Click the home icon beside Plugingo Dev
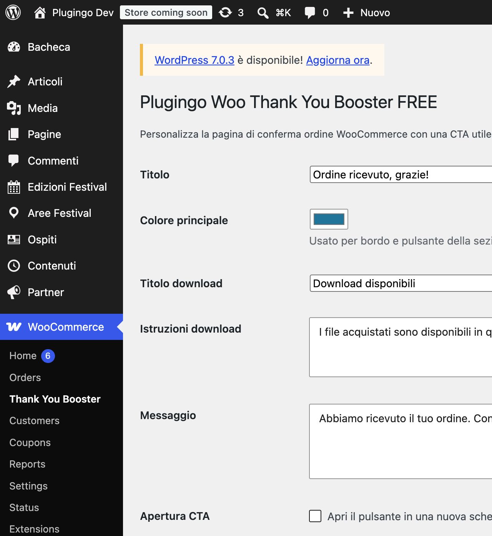The height and width of the screenshot is (536, 492). point(40,13)
